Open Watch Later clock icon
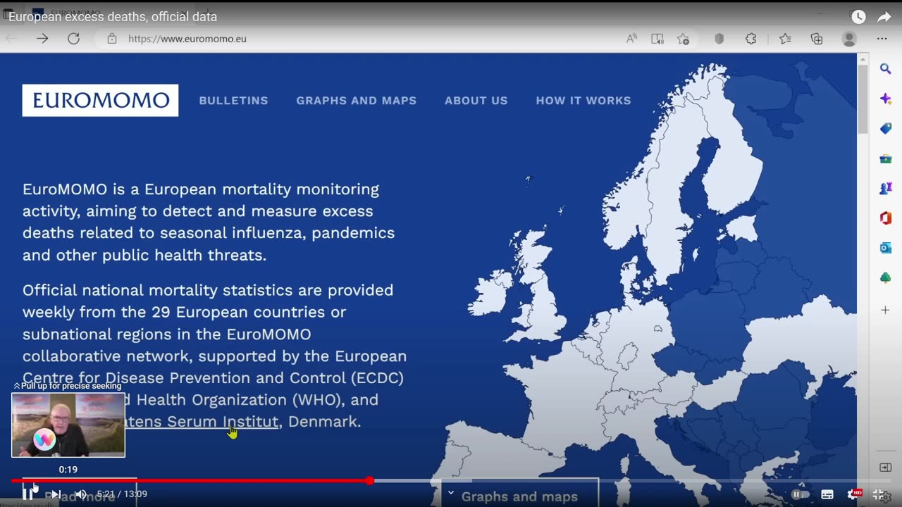The height and width of the screenshot is (507, 902). [x=858, y=17]
